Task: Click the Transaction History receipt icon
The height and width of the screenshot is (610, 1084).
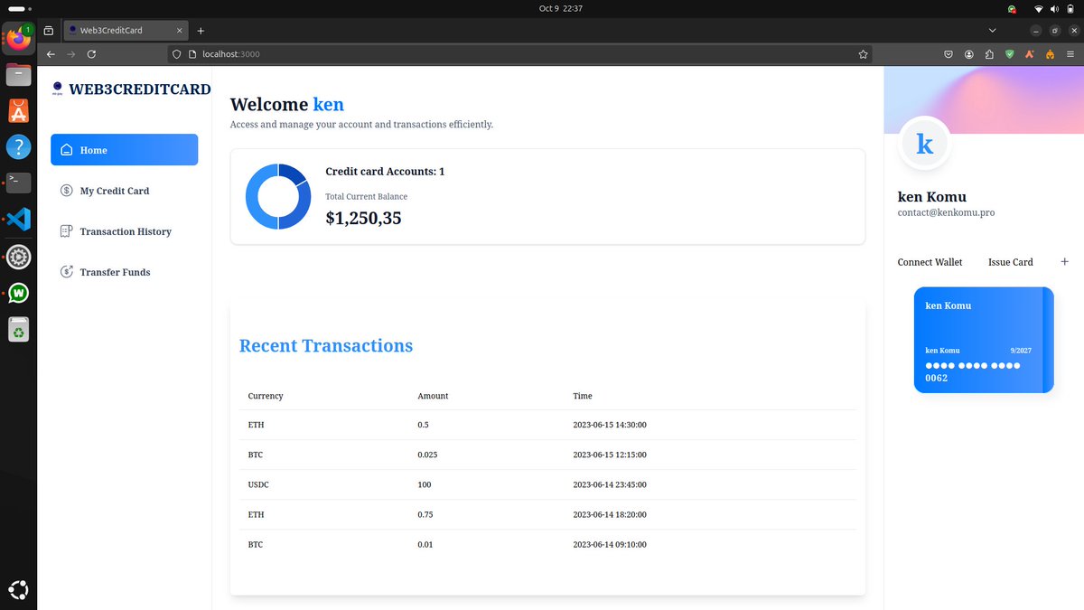Action: [67, 231]
